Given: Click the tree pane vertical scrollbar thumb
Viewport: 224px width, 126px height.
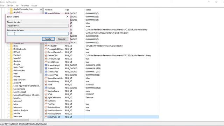Looking at the screenshot, I should [41, 58].
